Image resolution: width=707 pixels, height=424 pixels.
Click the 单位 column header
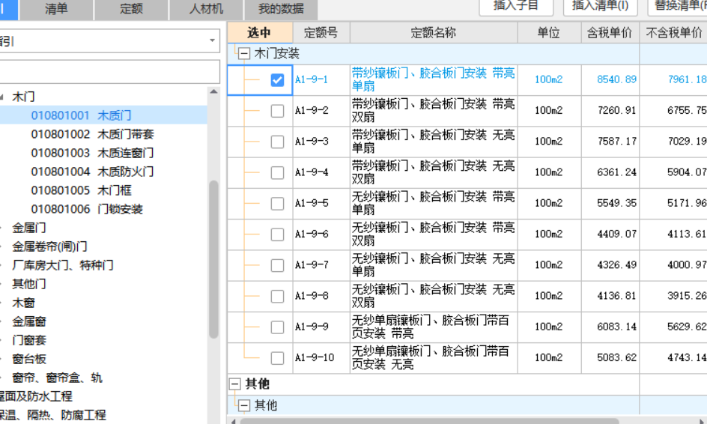click(x=549, y=32)
